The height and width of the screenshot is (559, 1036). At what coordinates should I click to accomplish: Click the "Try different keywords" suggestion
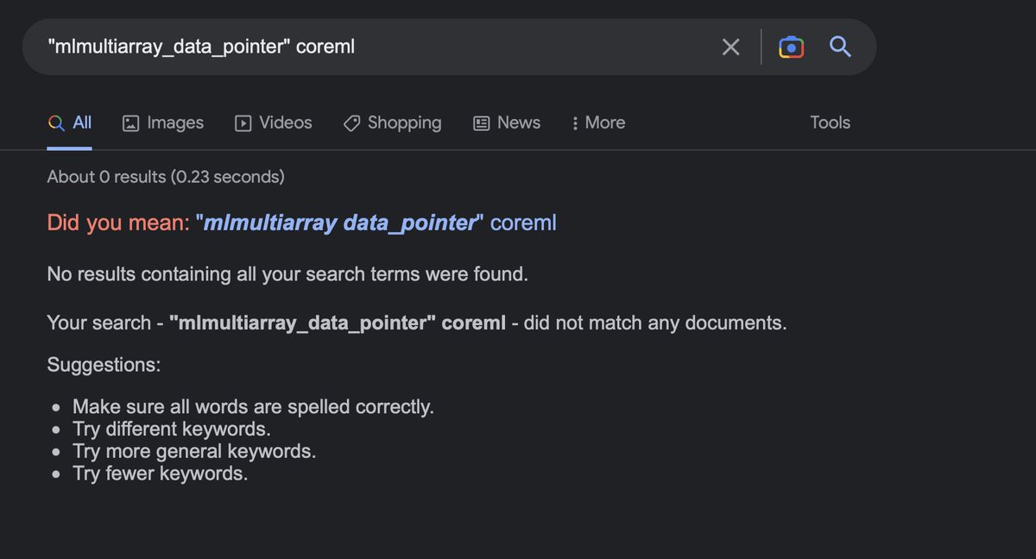tap(172, 429)
